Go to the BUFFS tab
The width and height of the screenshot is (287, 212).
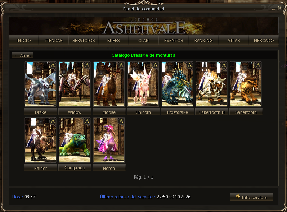[x=113, y=40]
